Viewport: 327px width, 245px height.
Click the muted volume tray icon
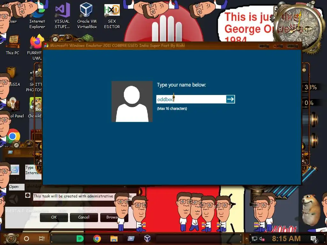262,239
